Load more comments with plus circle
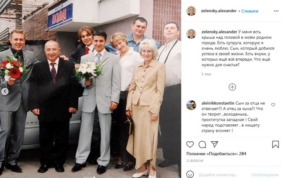Screen dimensions: 282x178 tap(232, 87)
